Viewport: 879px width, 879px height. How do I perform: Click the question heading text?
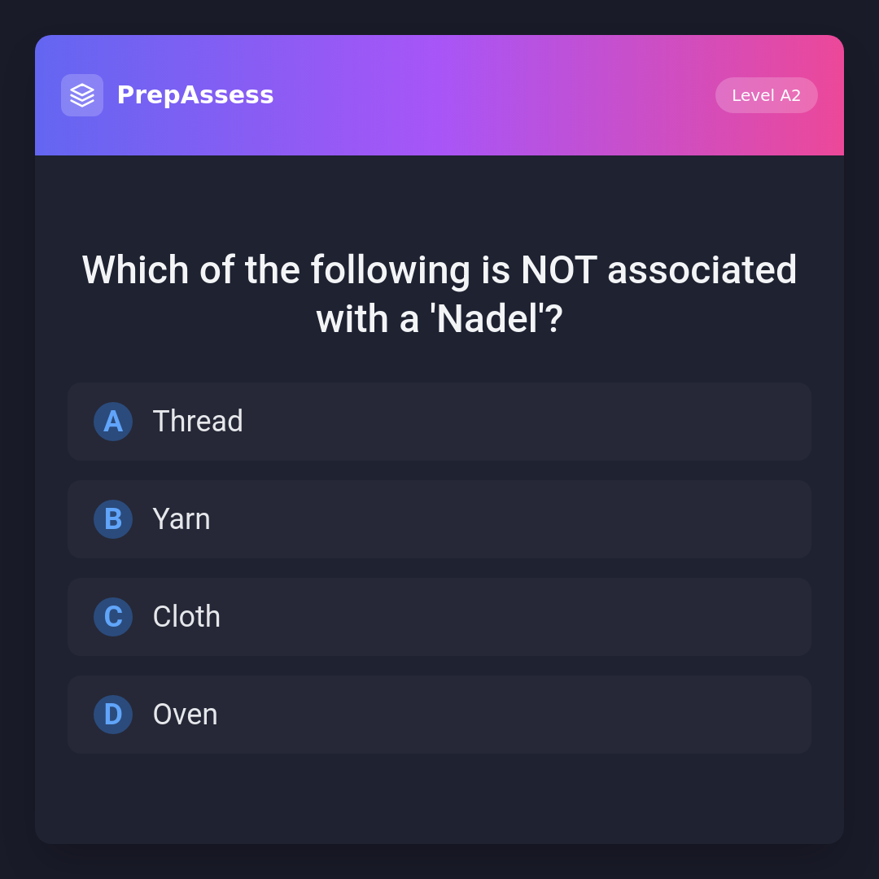point(439,294)
